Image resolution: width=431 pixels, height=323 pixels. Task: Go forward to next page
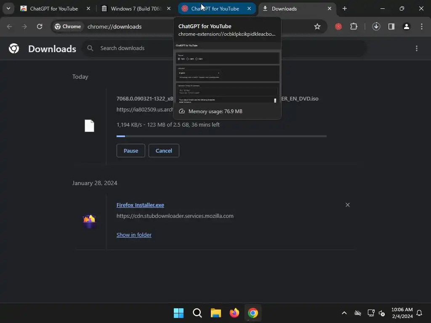(x=24, y=26)
